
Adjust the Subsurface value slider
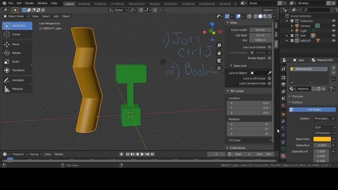pyautogui.click(x=322, y=146)
